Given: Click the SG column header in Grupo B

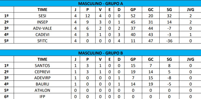Looking at the screenshot, I should (x=169, y=59).
